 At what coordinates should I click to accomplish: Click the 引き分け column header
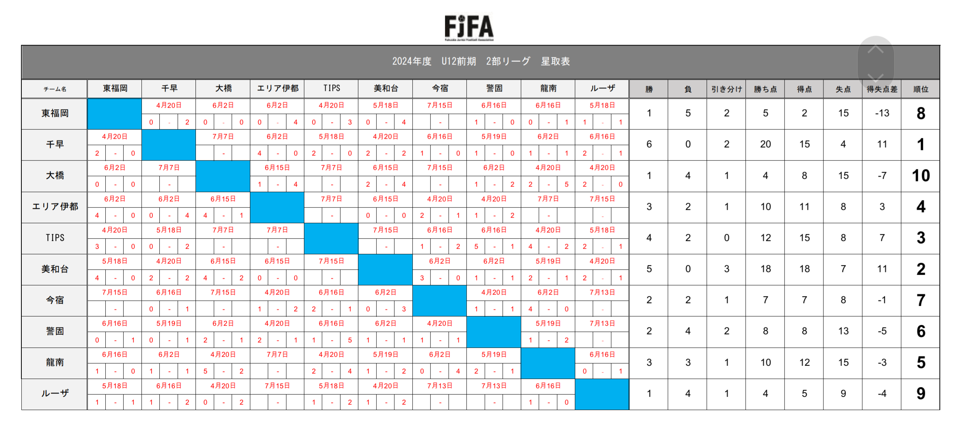tap(726, 89)
